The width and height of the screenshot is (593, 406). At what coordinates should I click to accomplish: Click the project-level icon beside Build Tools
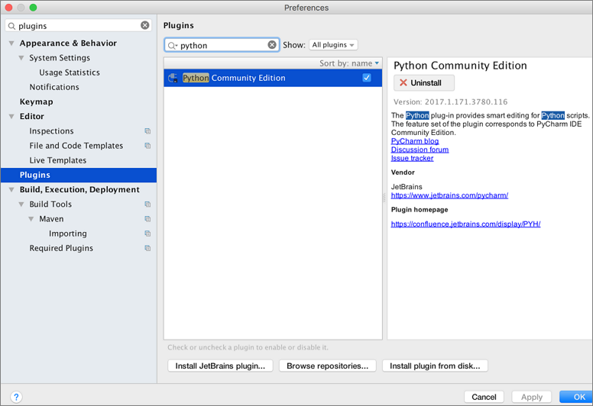click(147, 205)
